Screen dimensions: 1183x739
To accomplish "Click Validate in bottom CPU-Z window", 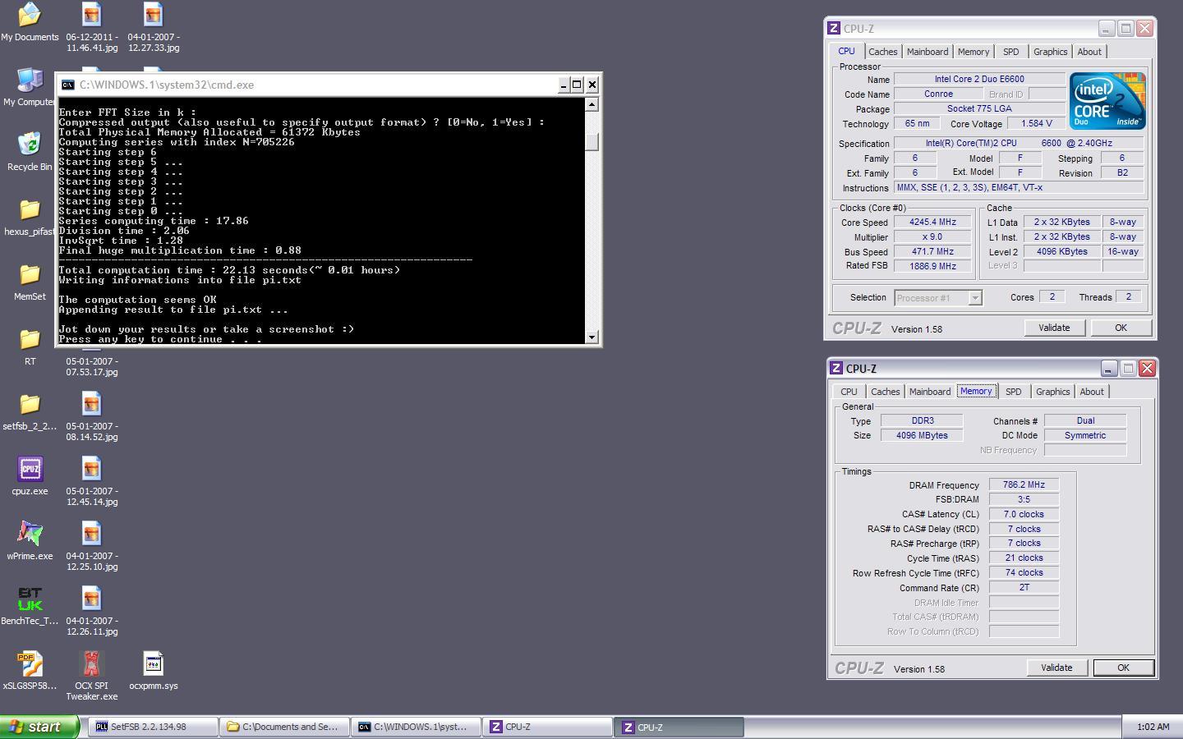I will click(1056, 668).
